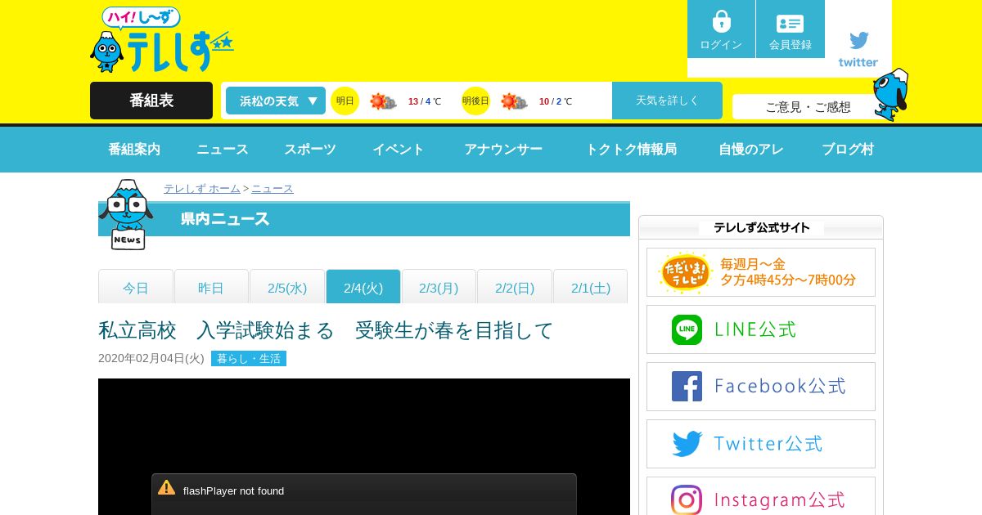Screen dimensions: 982x515
Task: Open 番組案内 in navigation bar
Action: click(x=134, y=150)
